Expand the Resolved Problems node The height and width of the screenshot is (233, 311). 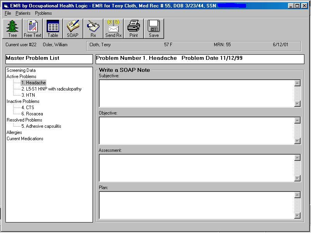pos(24,120)
